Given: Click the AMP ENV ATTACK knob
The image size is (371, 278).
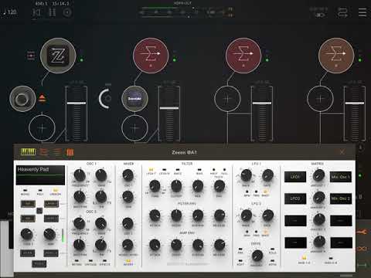Looking at the screenshot, I should [155, 245].
